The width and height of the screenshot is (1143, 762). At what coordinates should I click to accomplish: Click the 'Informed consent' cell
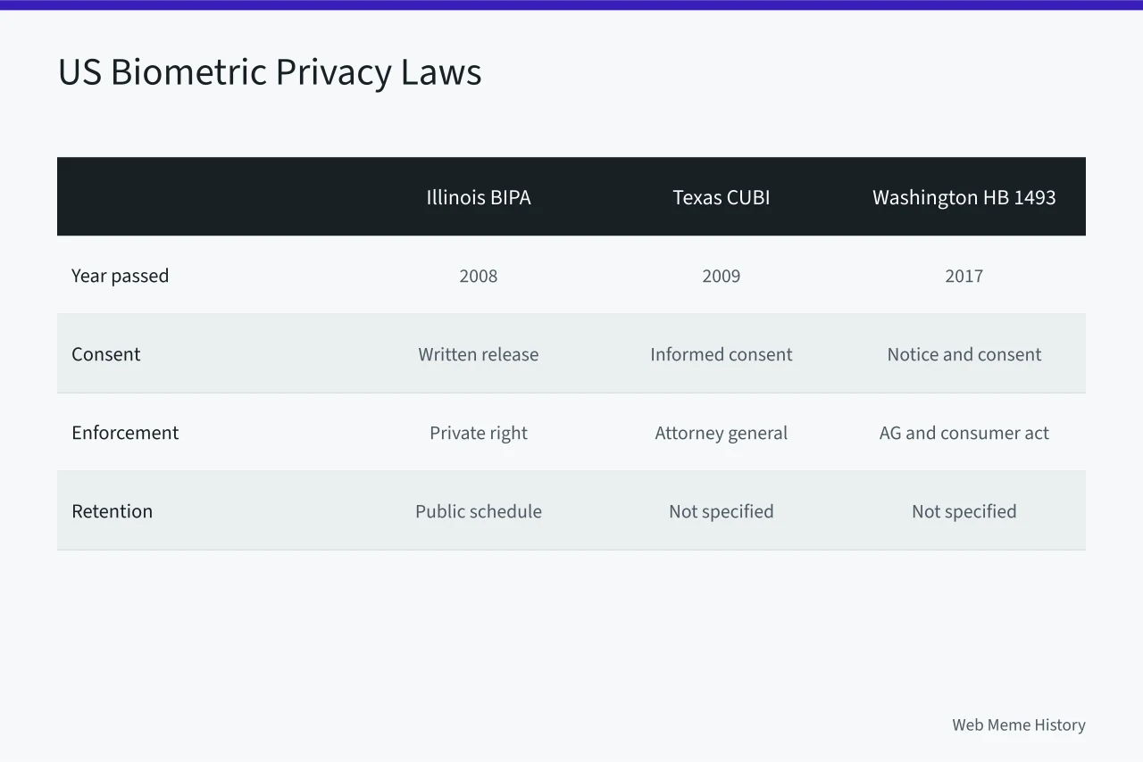coord(722,354)
